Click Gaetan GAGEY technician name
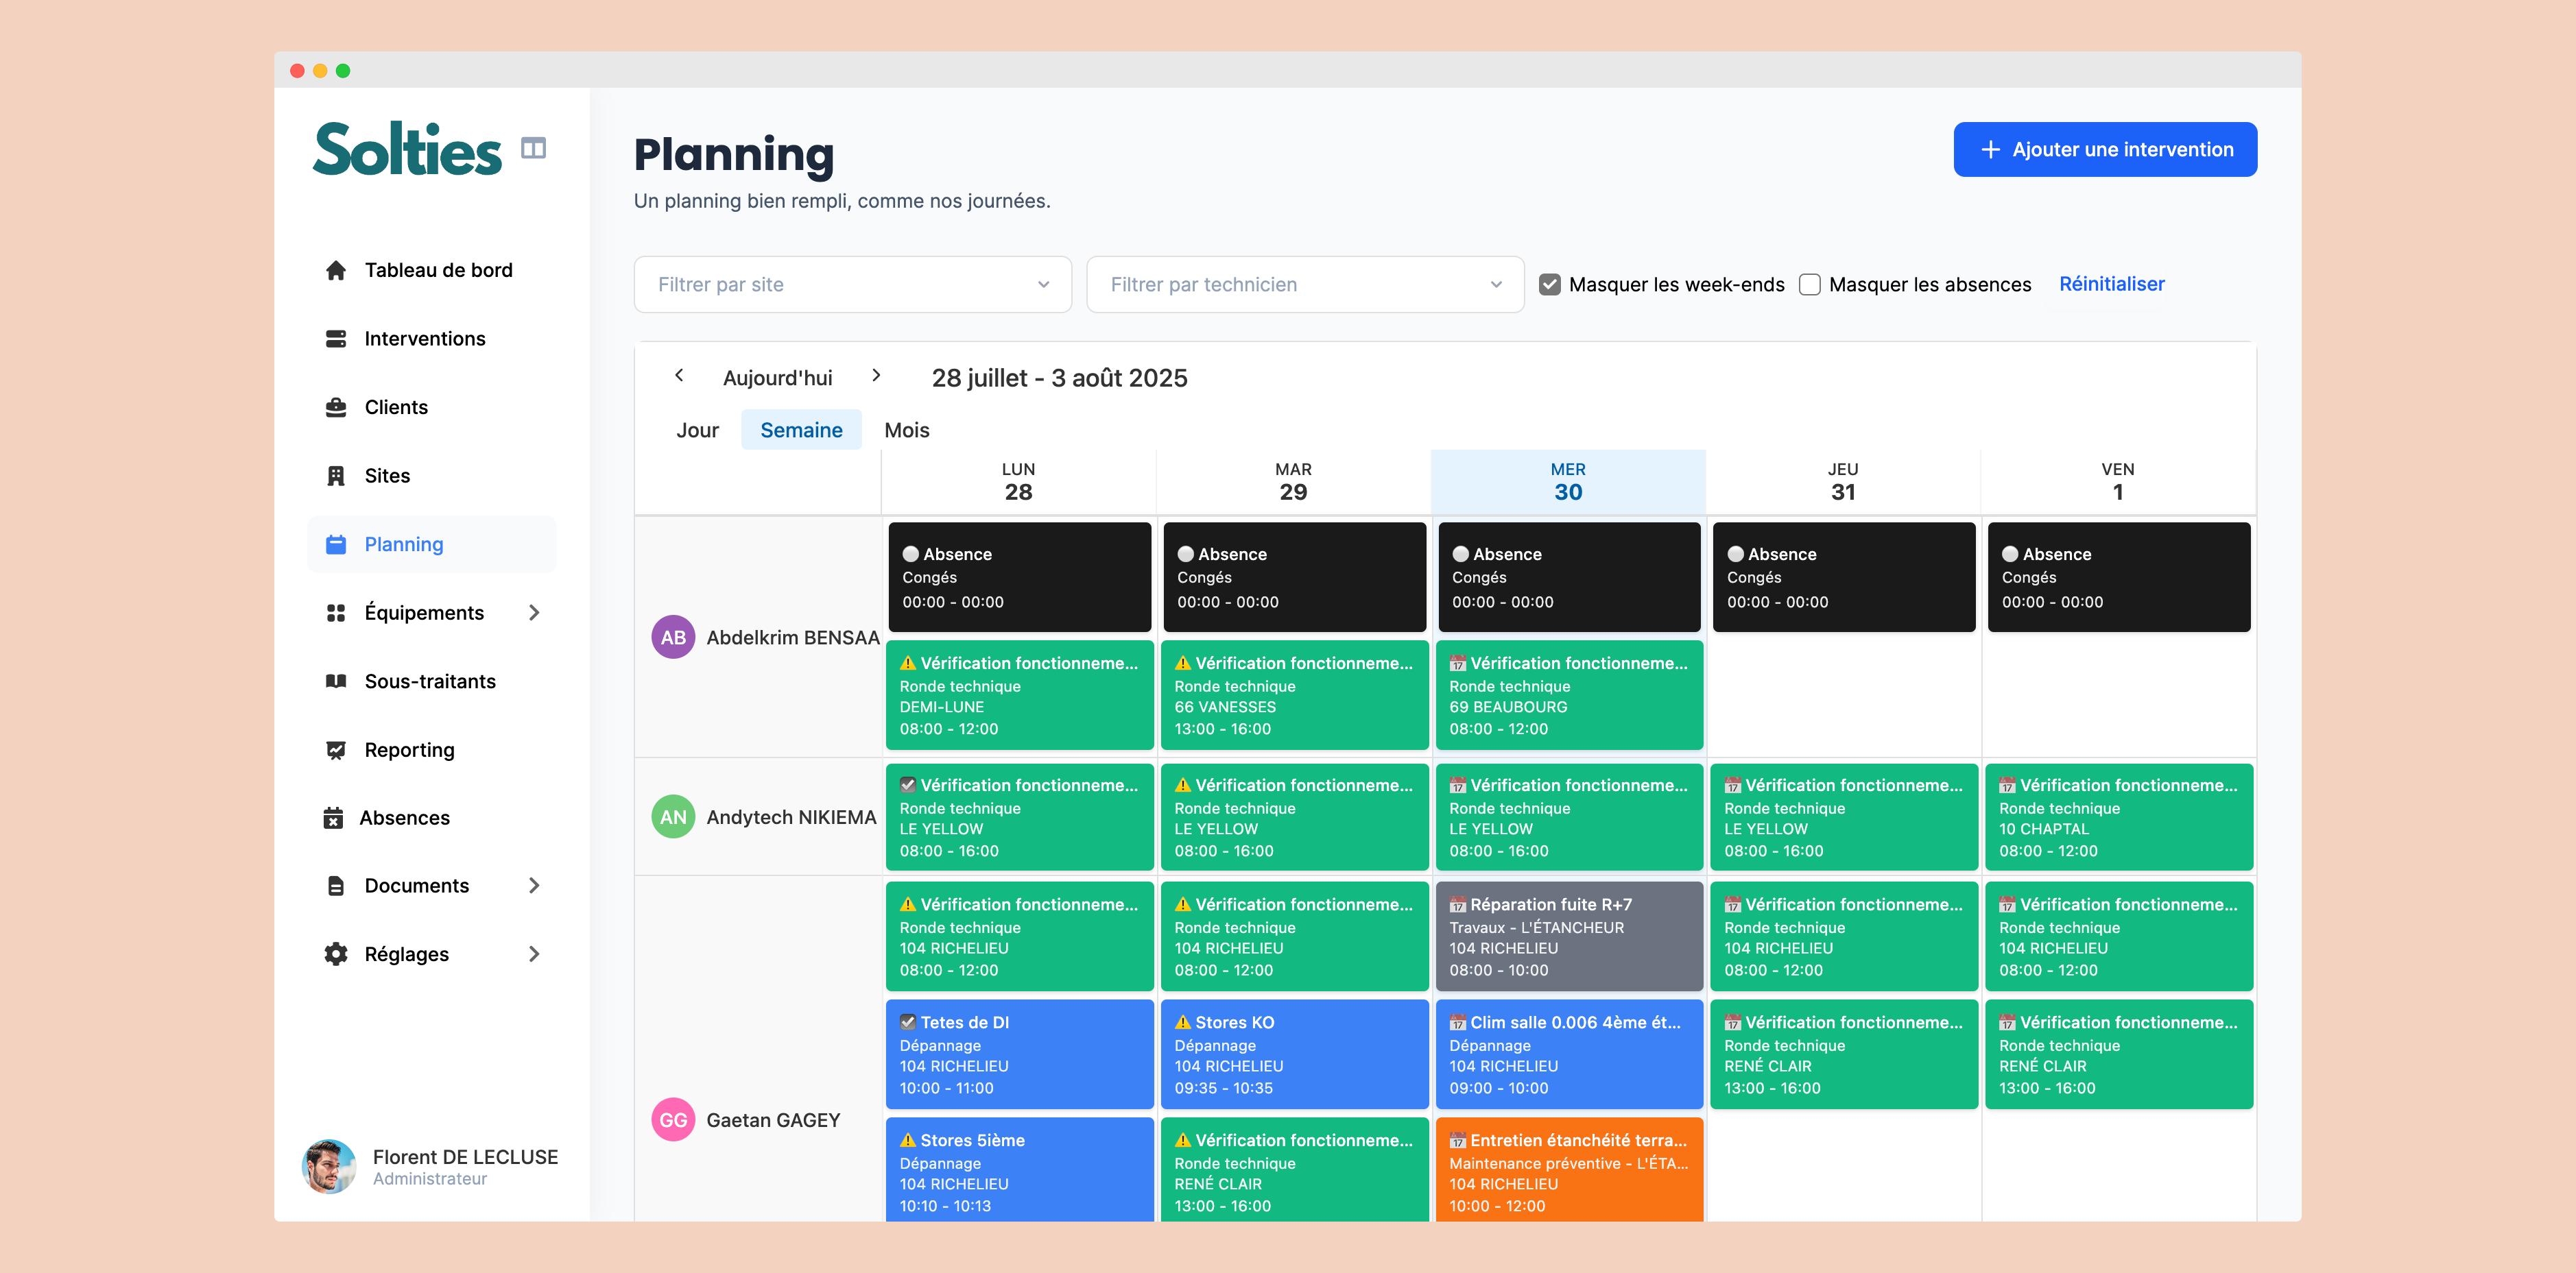 coord(773,1120)
